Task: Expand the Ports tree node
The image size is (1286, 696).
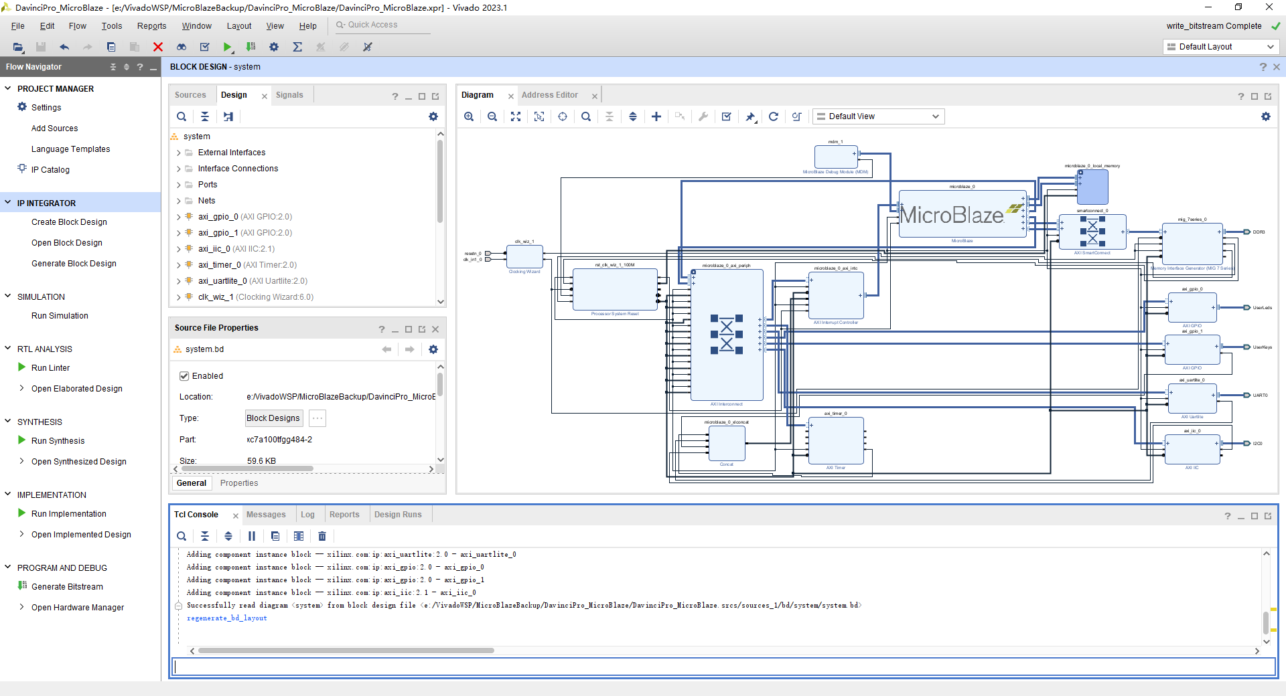Action: click(x=179, y=185)
